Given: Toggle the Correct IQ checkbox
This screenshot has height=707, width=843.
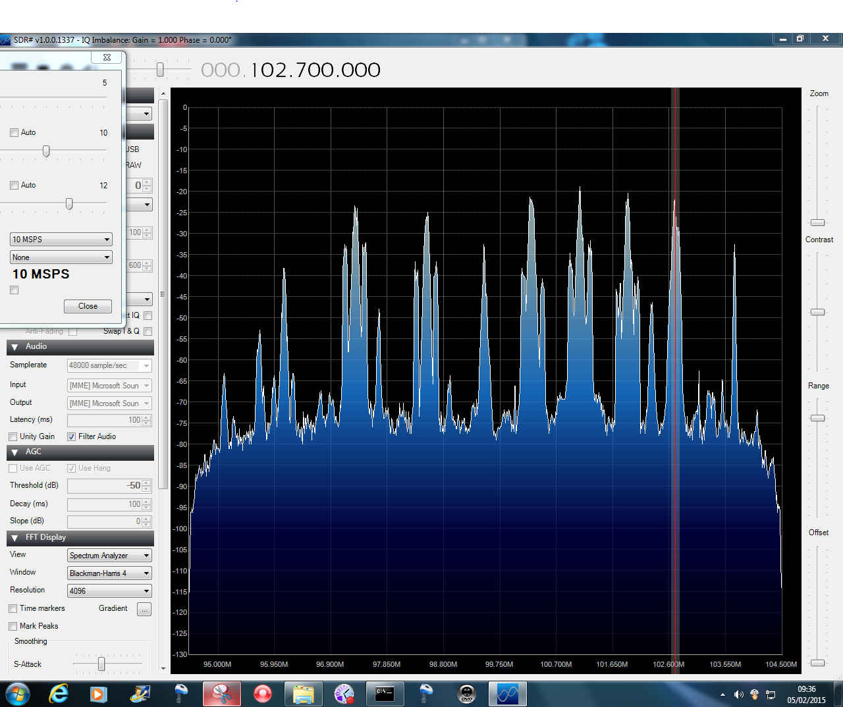Looking at the screenshot, I should [148, 315].
